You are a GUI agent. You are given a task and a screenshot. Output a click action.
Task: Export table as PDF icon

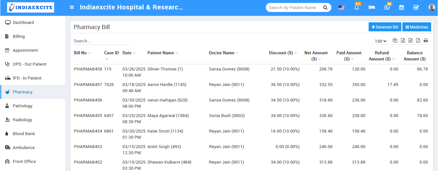(418, 41)
